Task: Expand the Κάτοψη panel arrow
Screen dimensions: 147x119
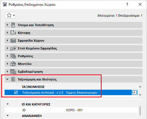Action: pos(7,33)
